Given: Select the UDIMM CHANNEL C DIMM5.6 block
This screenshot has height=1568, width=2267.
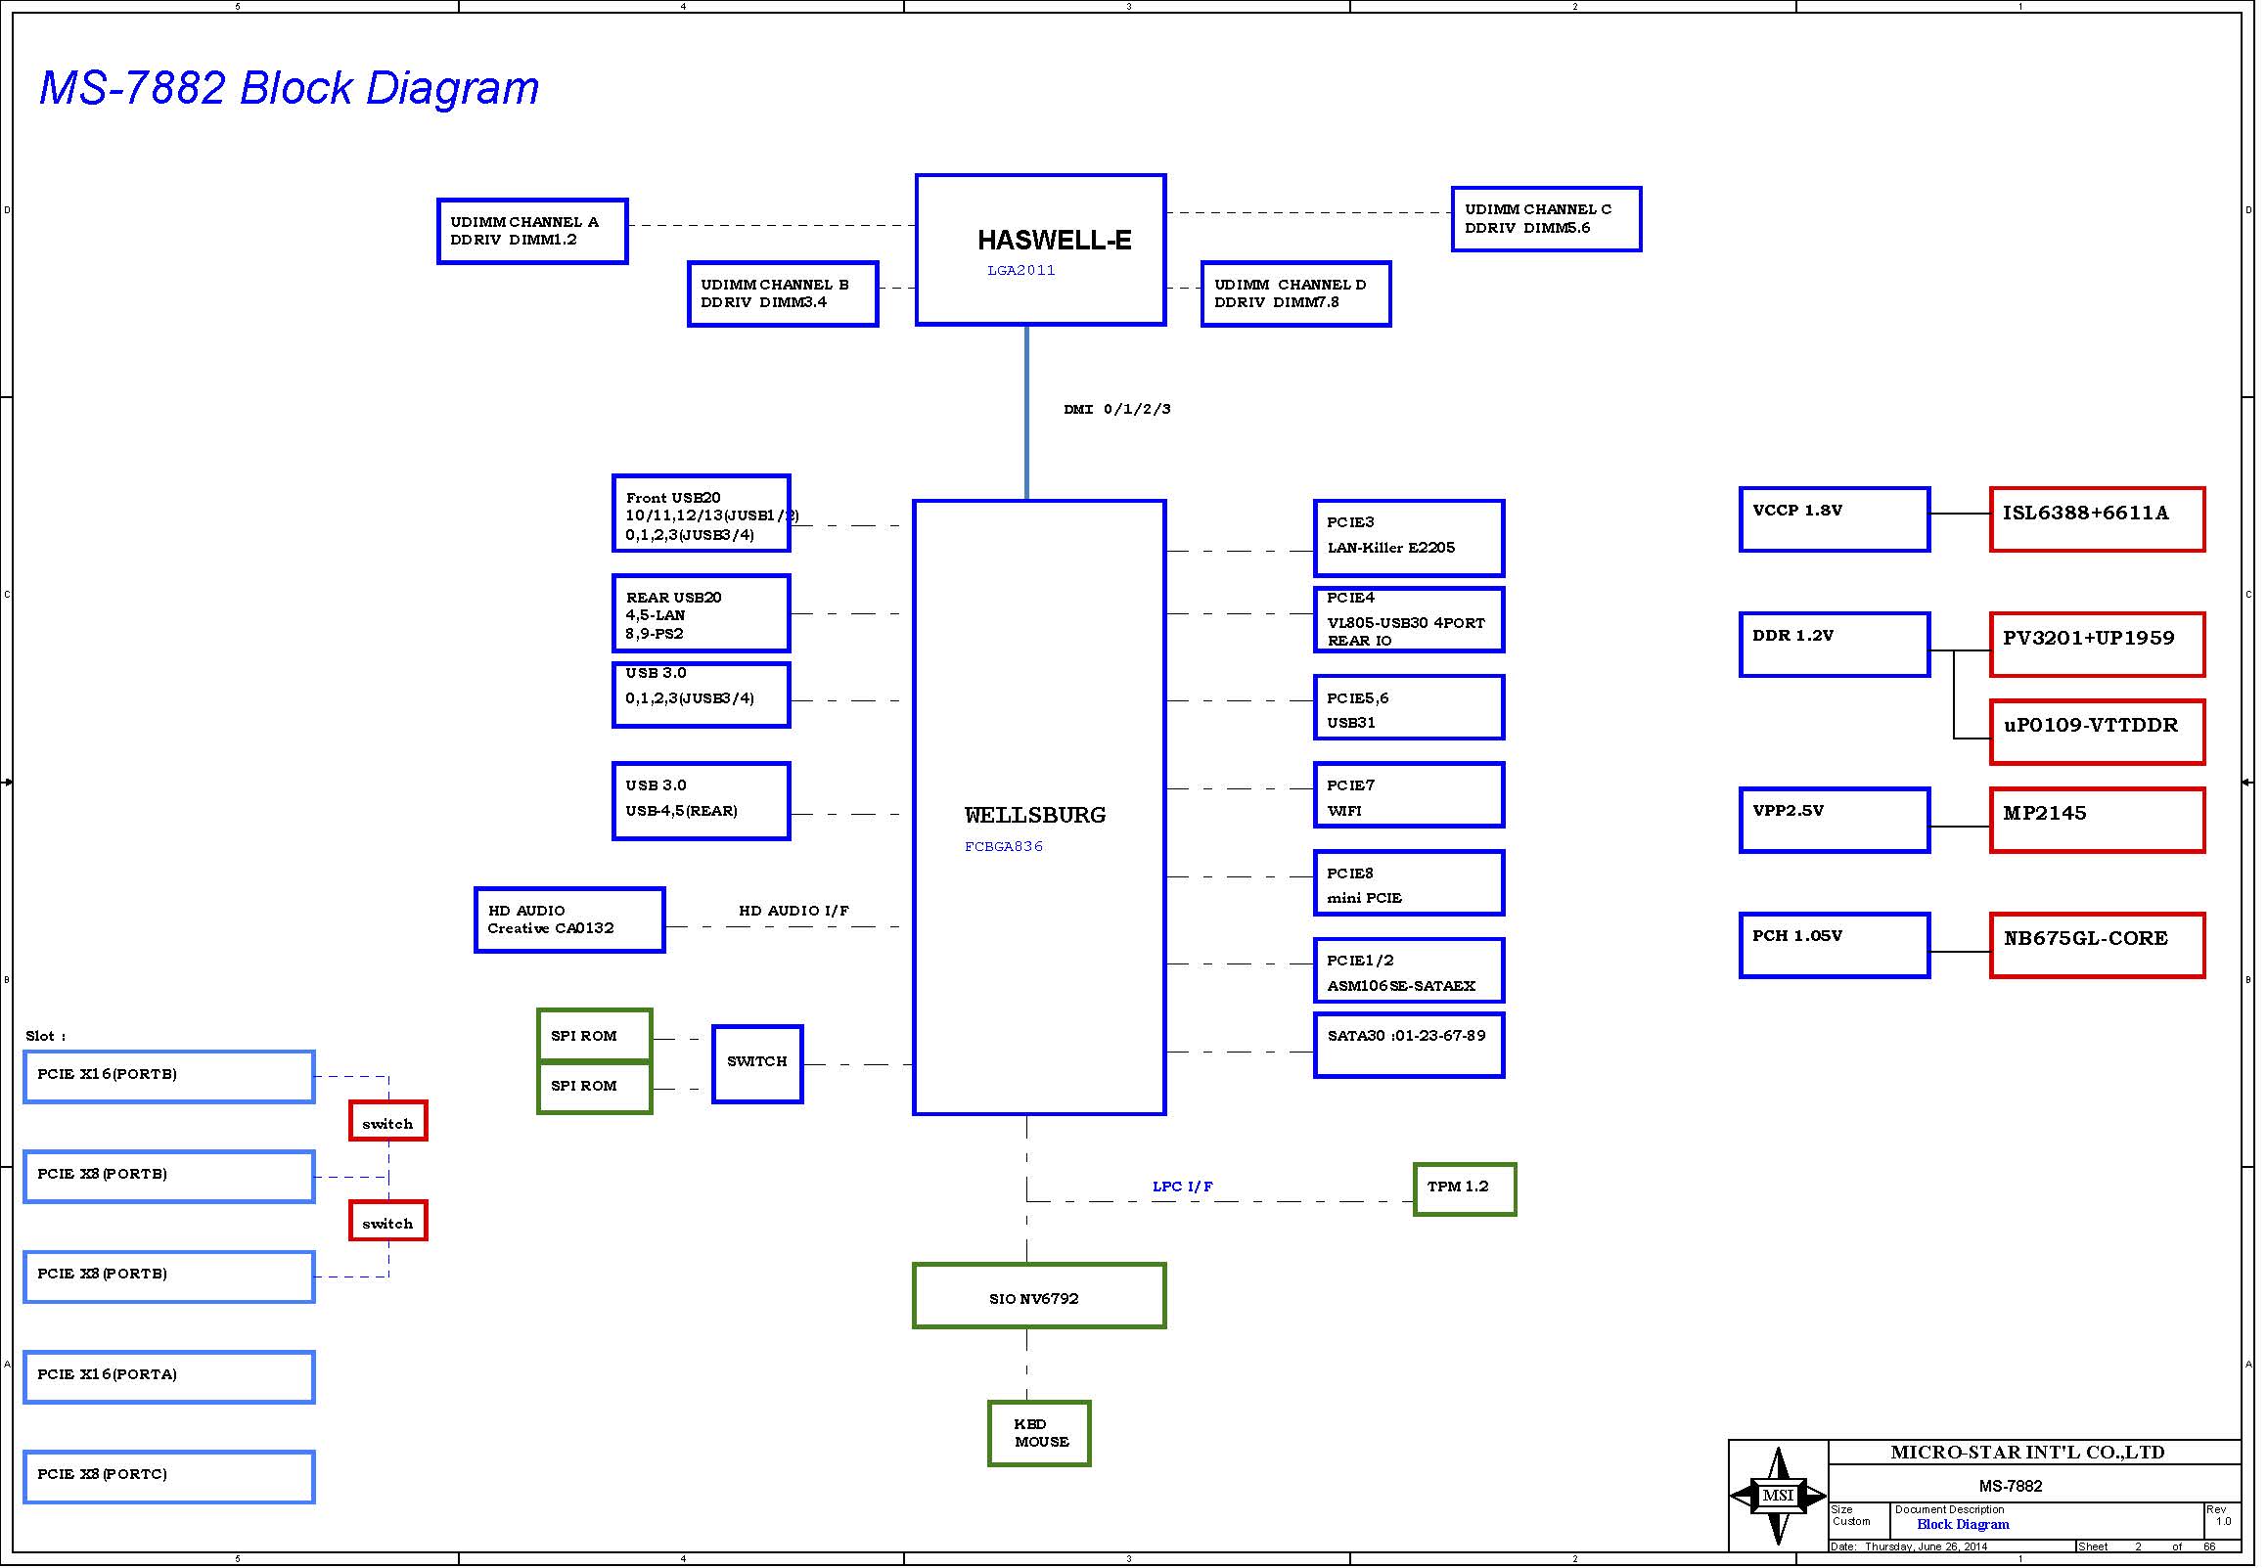Looking at the screenshot, I should point(1546,219).
